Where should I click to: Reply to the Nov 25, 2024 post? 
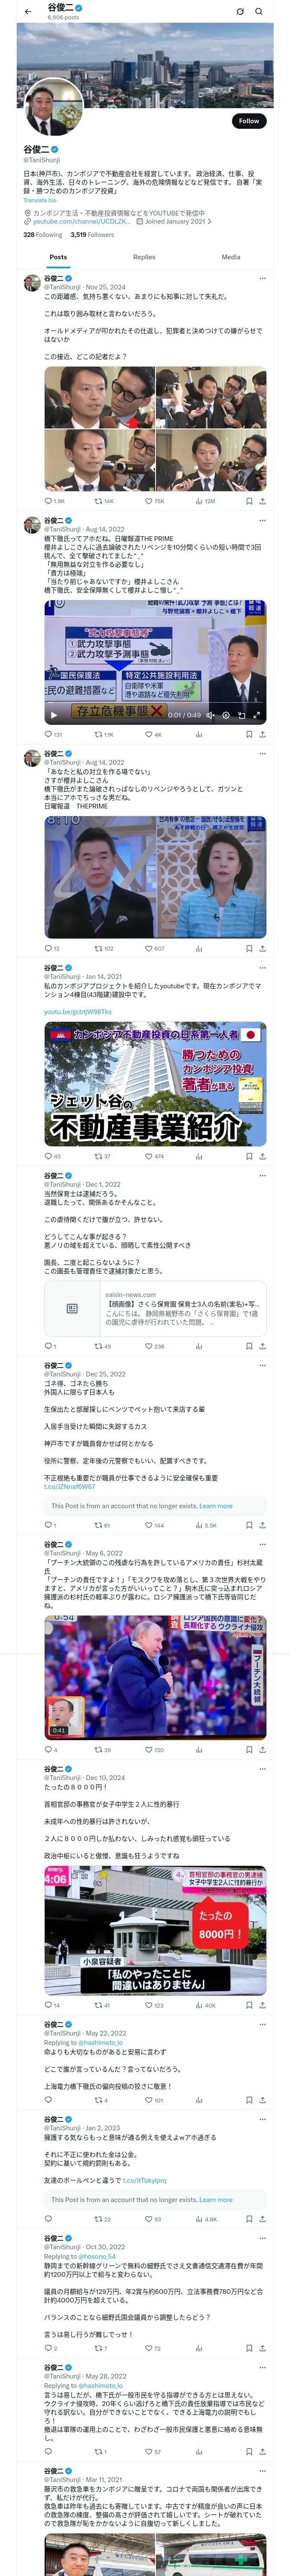point(48,501)
